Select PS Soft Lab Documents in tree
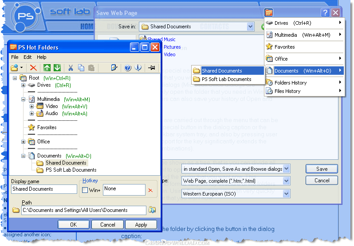The height and width of the screenshot is (246, 354). pos(71,170)
